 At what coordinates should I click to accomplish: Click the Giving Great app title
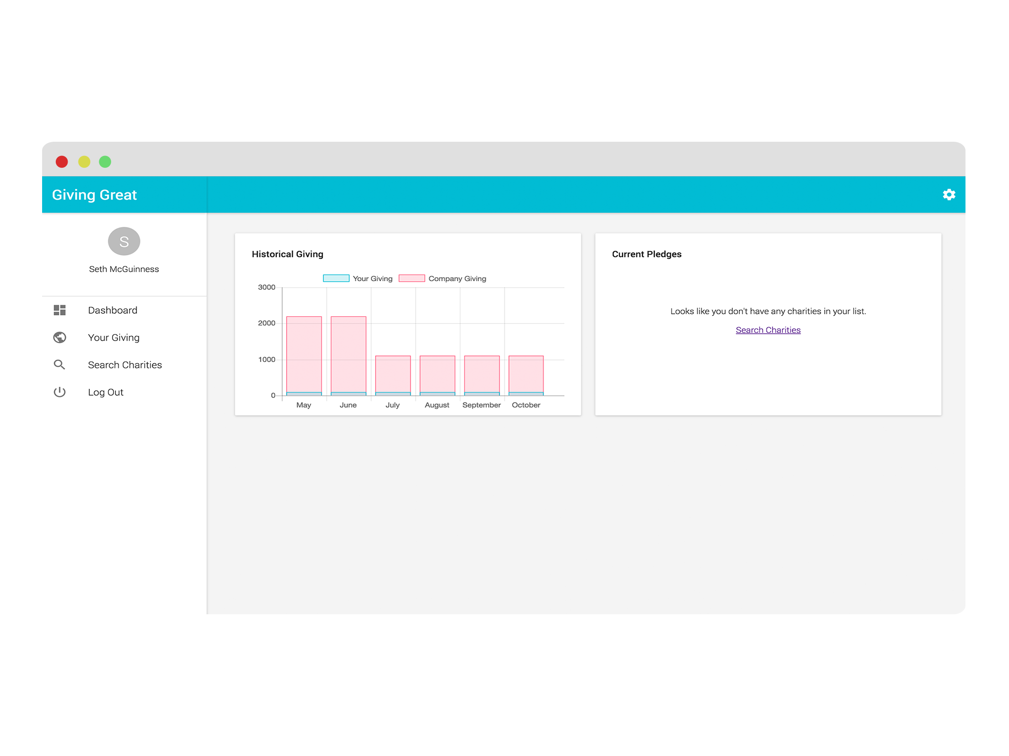[94, 195]
